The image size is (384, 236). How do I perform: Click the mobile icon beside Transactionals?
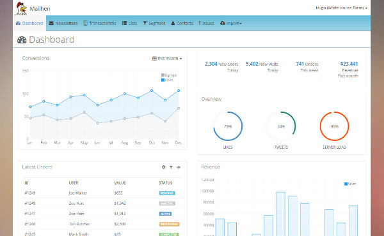[x=85, y=23]
